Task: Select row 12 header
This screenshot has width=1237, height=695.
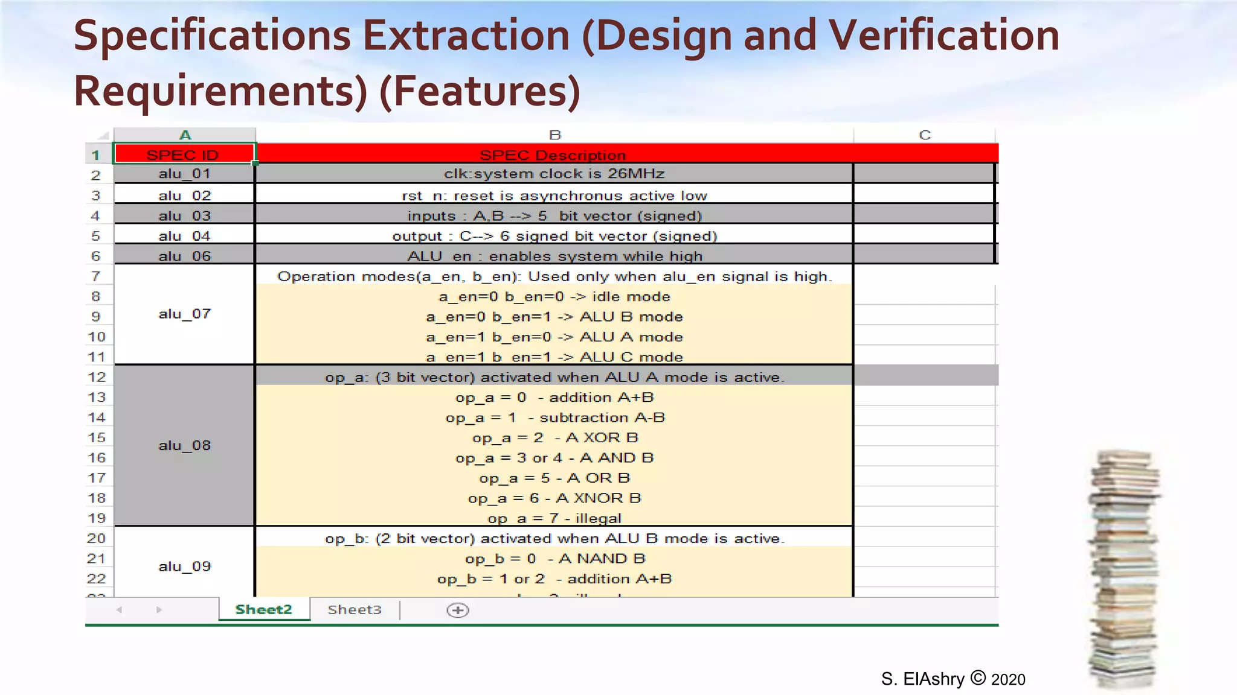Action: (x=97, y=377)
